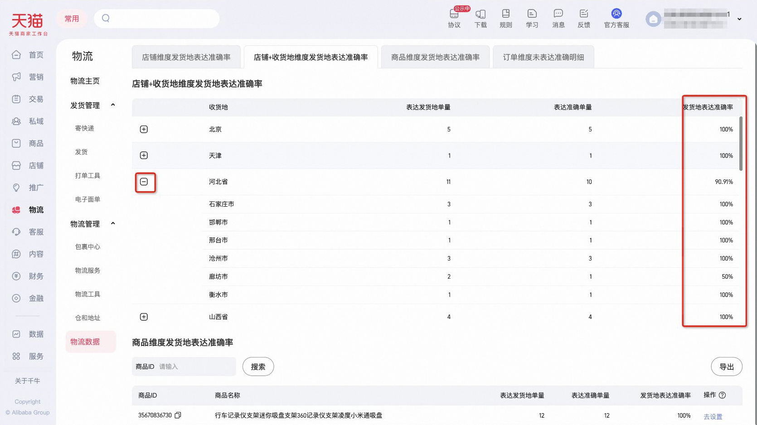The width and height of the screenshot is (757, 425).
Task: Click the user avatar icon
Action: click(x=653, y=19)
